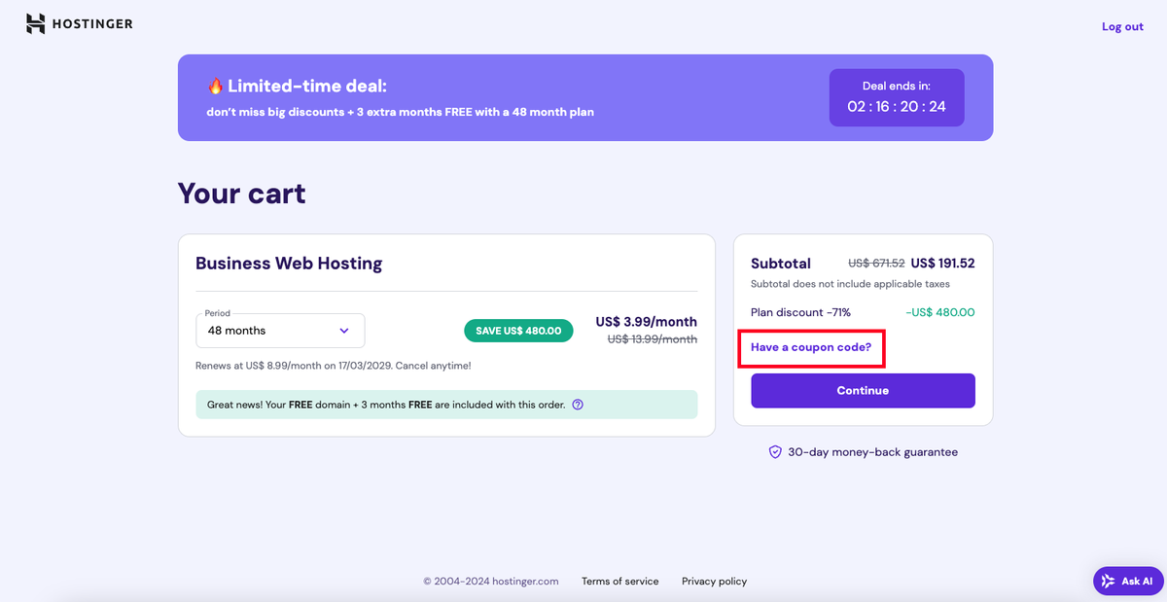Viewport: 1167px width, 602px height.
Task: Open the Period dropdown showing 48 months
Action: coord(280,331)
